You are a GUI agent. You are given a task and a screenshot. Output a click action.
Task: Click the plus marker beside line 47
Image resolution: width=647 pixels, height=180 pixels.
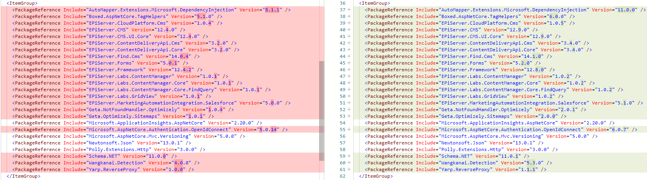pyautogui.click(x=349, y=76)
